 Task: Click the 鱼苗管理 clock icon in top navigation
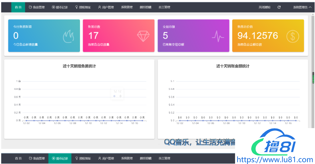click(x=31, y=7)
